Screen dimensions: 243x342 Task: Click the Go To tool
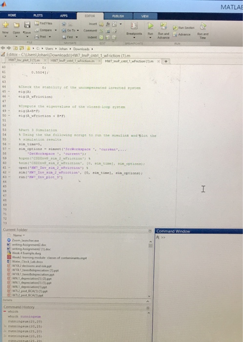(69, 30)
